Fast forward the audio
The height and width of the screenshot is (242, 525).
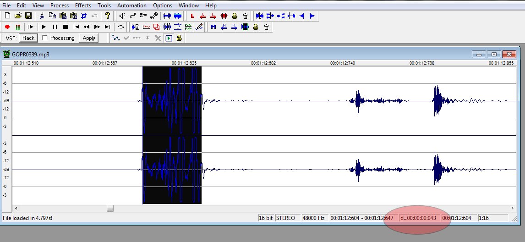pos(97,27)
